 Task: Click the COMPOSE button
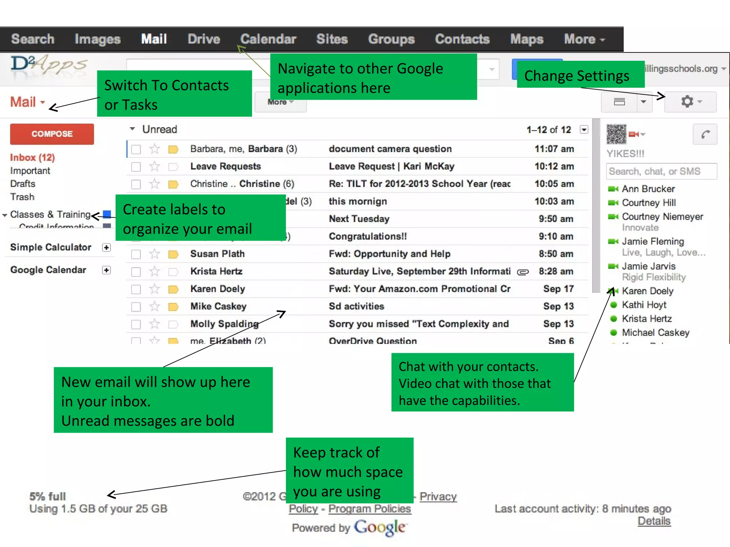[52, 134]
